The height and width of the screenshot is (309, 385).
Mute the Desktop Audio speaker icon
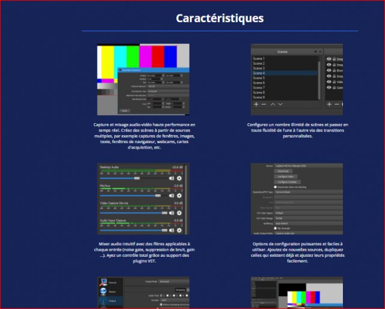171,178
